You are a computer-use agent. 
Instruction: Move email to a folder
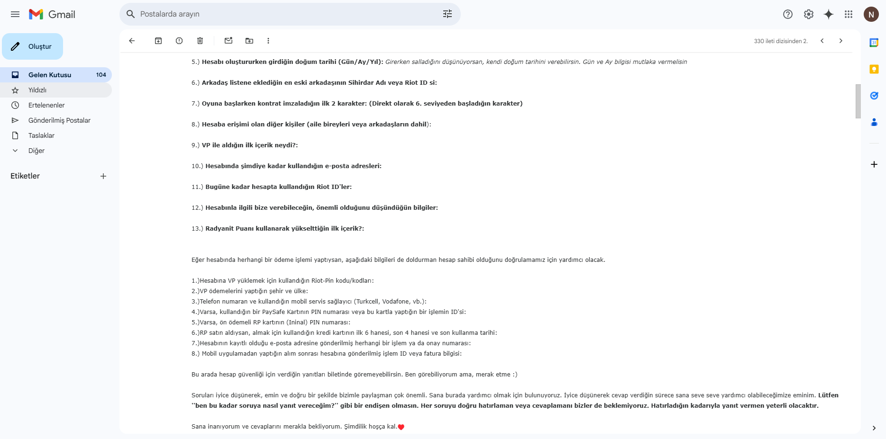249,41
